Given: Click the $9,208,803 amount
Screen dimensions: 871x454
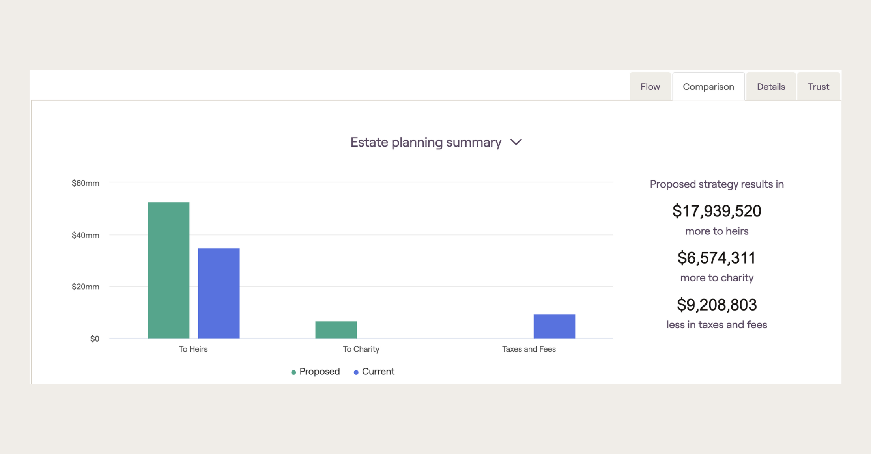Looking at the screenshot, I should click(x=717, y=305).
